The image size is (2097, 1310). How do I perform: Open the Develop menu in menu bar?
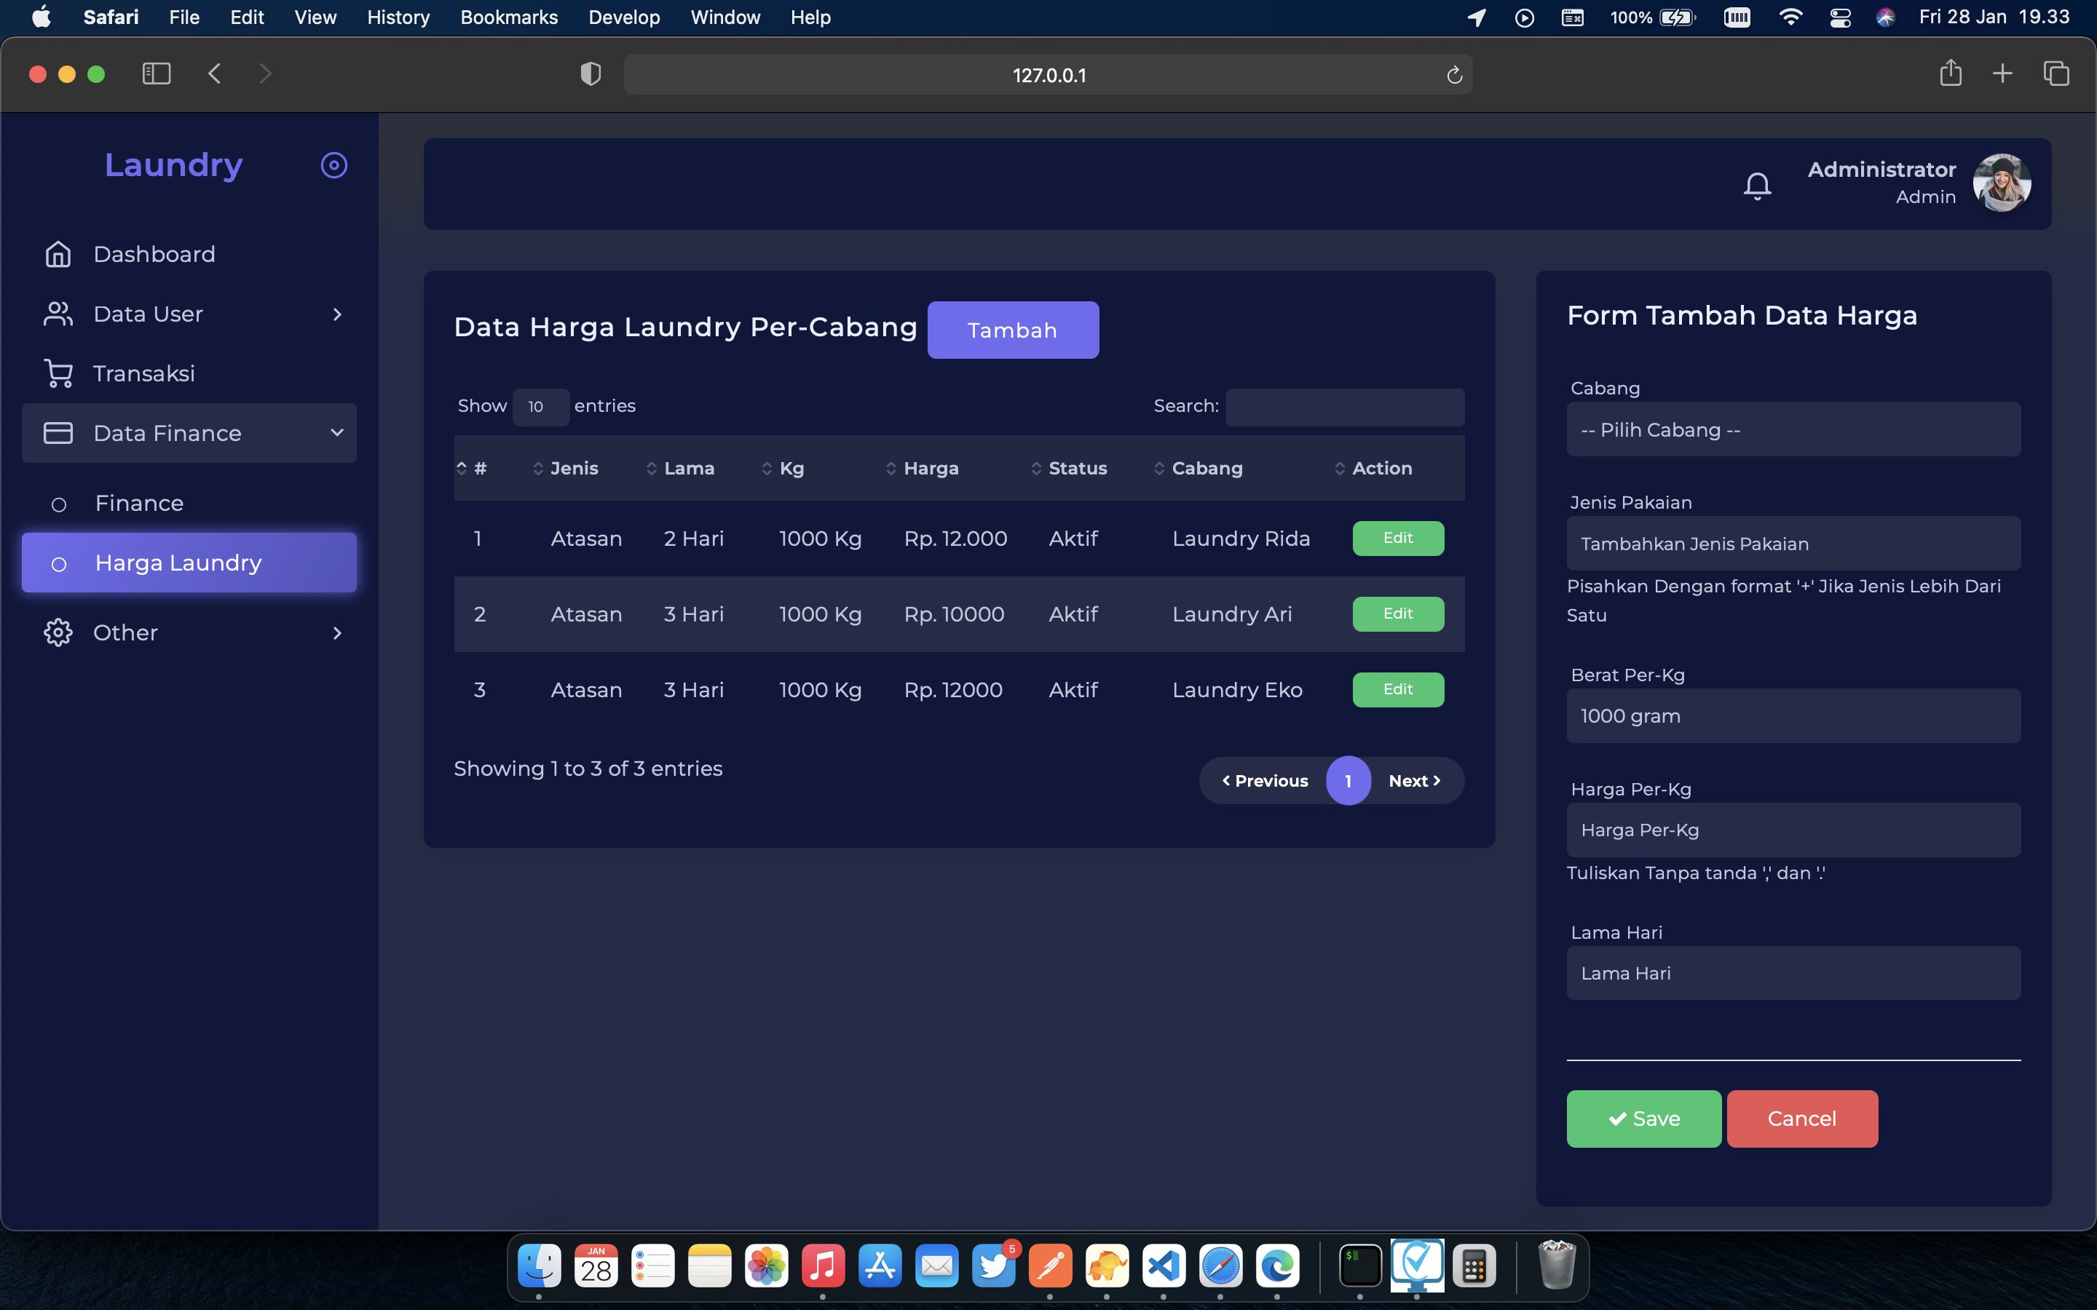pyautogui.click(x=623, y=17)
